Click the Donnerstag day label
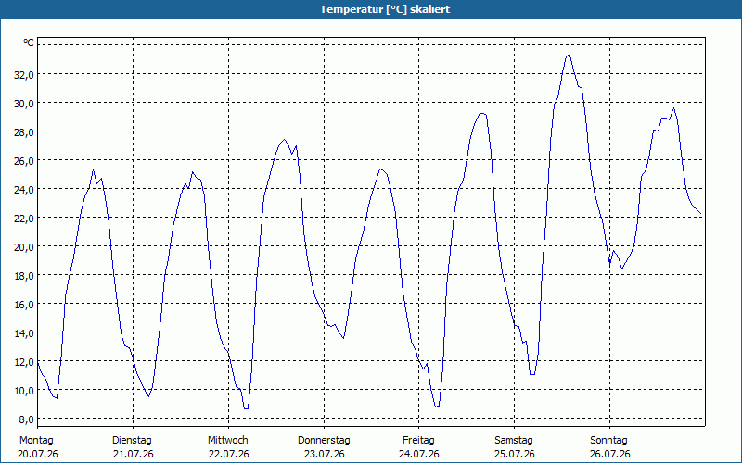Screen dimensions: 742x463 click(x=324, y=441)
